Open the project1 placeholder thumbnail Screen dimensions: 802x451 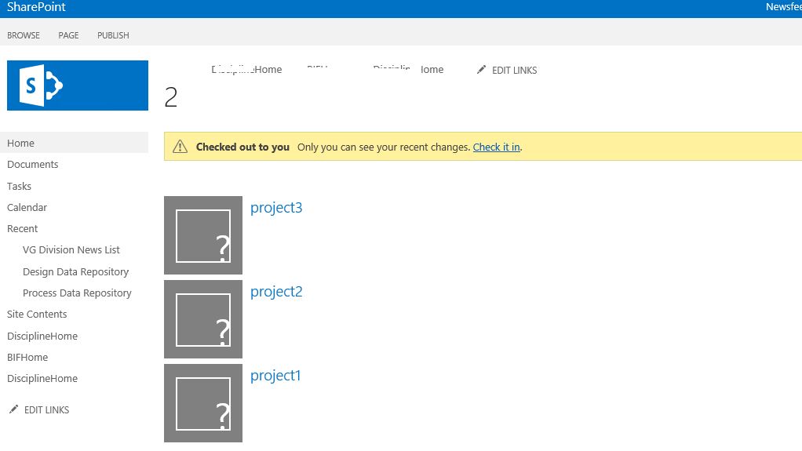[203, 403]
